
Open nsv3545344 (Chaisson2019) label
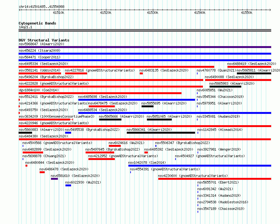[x=220, y=97]
